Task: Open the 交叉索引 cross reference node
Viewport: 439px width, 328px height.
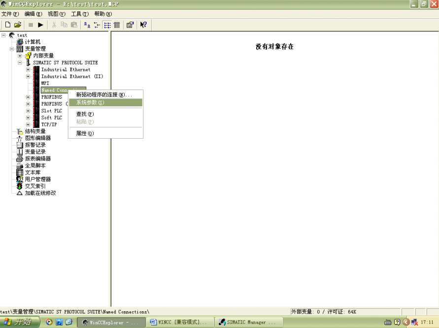Action: pyautogui.click(x=35, y=186)
